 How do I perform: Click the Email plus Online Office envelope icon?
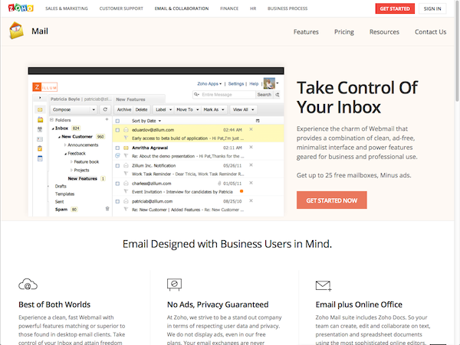coord(324,285)
